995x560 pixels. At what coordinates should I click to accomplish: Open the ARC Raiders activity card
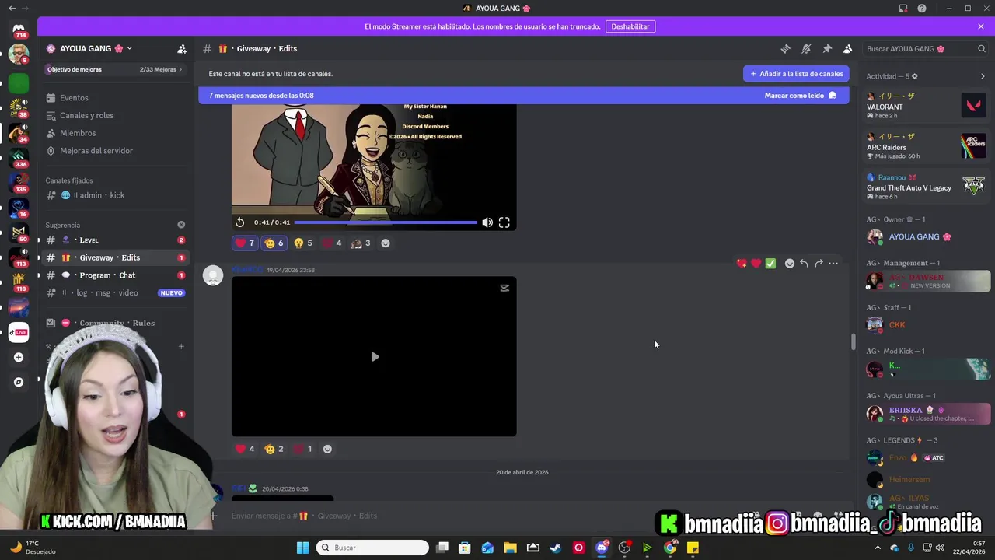click(926, 146)
